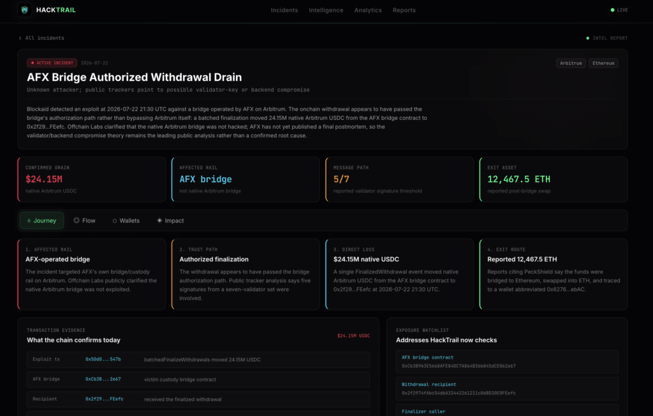Click the Unknown attacker subtitle line
The height and width of the screenshot is (416, 653).
(x=168, y=90)
